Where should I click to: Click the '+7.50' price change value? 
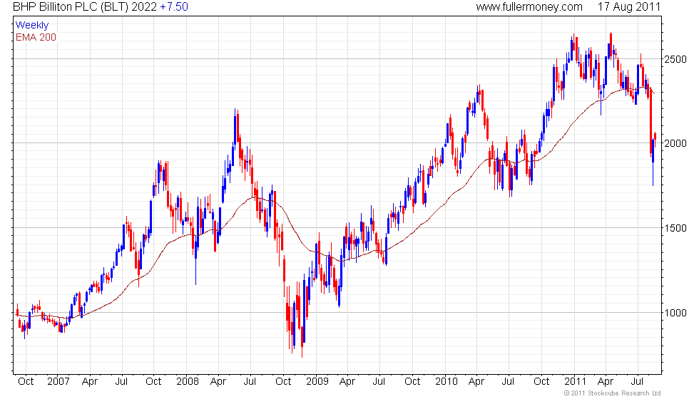click(x=174, y=7)
